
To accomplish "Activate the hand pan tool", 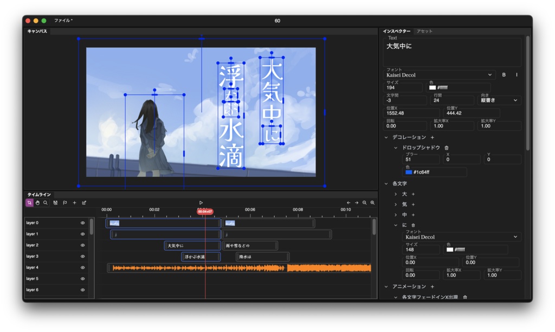I will (x=37, y=203).
